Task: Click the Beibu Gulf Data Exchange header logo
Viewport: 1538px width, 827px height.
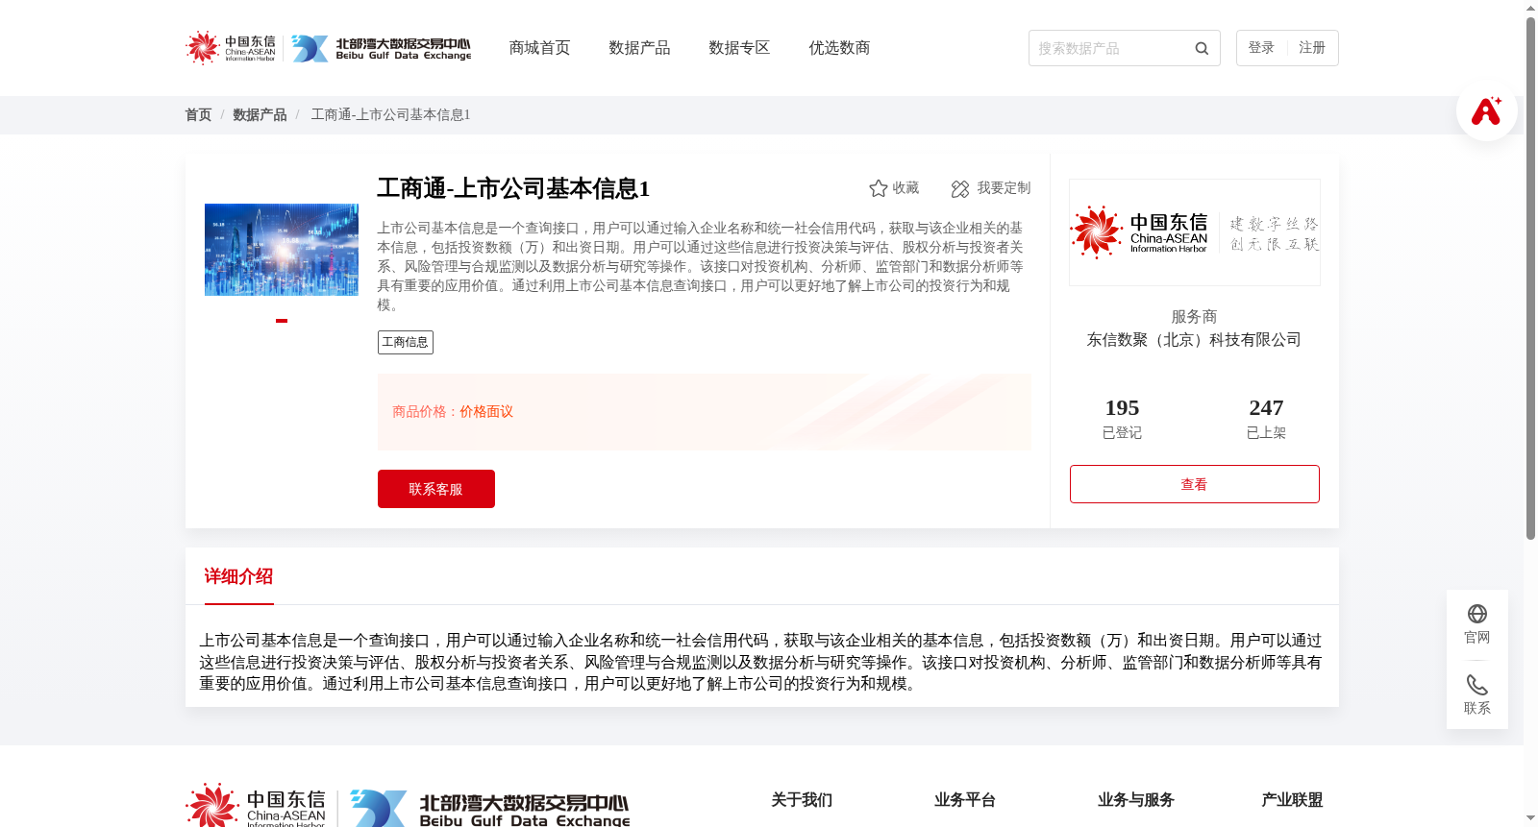Action: [x=382, y=49]
